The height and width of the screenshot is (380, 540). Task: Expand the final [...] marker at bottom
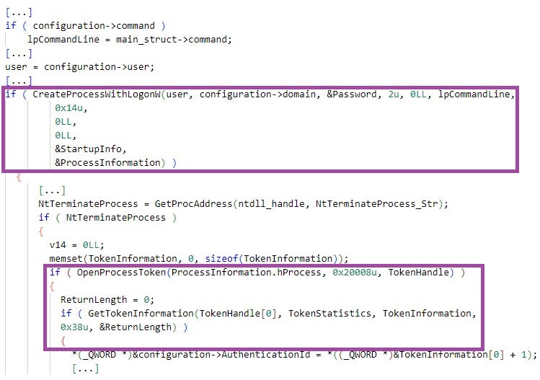85,368
